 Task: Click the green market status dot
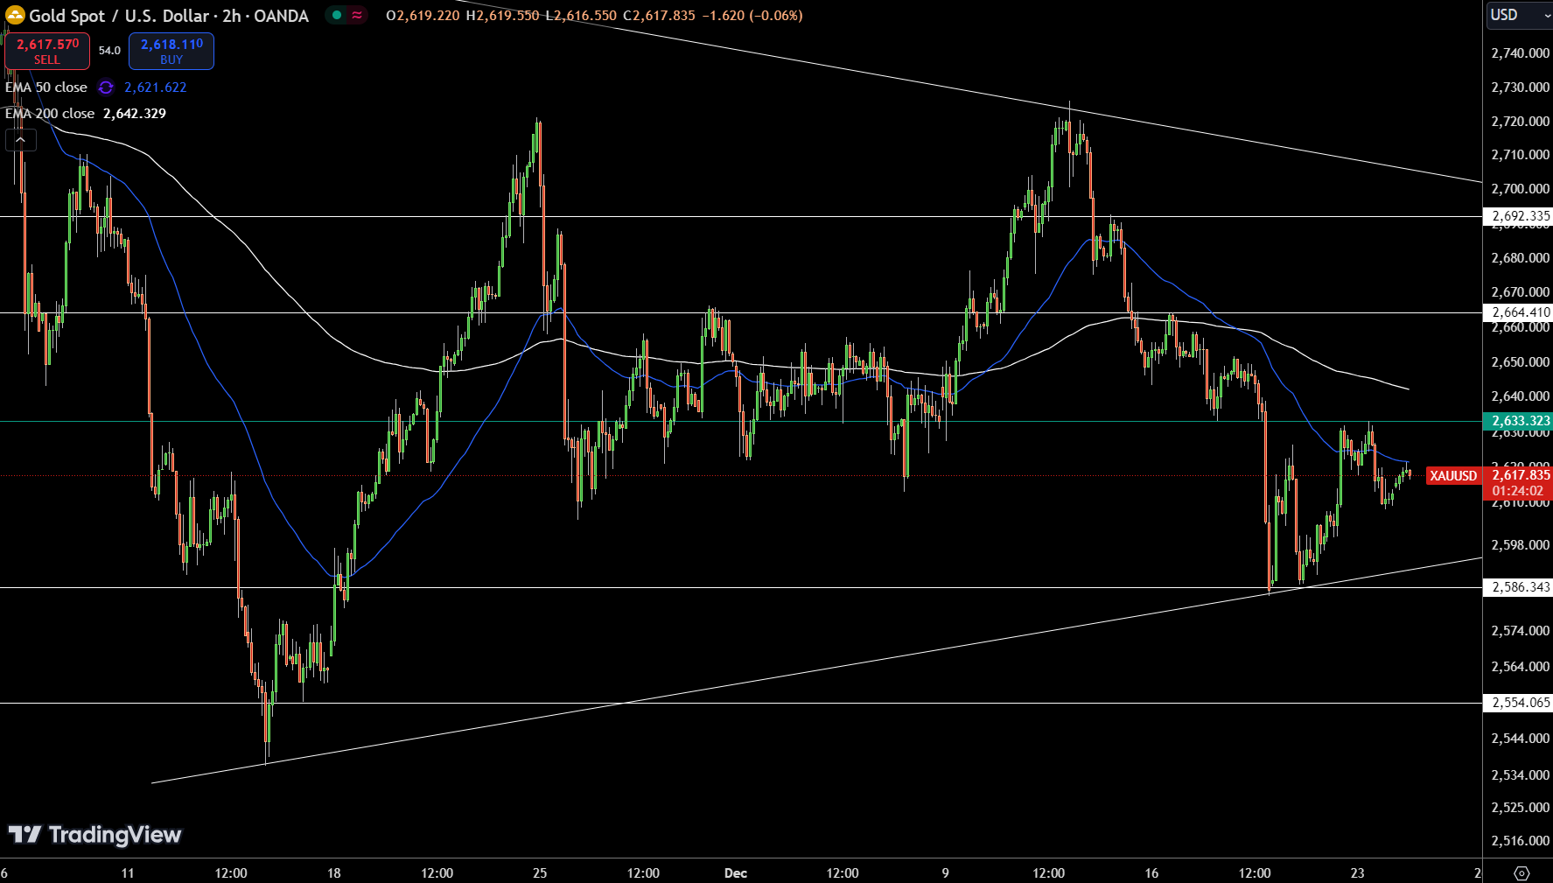pyautogui.click(x=337, y=15)
